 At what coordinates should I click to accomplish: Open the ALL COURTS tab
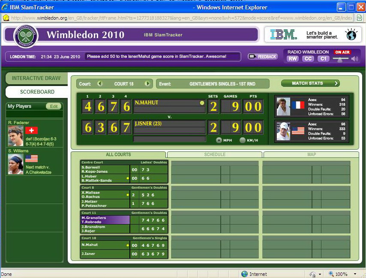click(118, 154)
